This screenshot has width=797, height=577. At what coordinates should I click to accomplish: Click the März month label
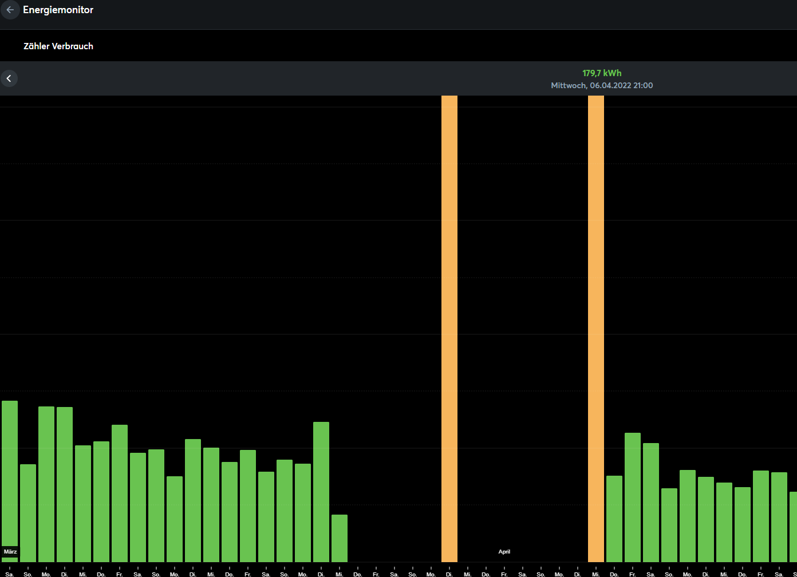click(10, 552)
